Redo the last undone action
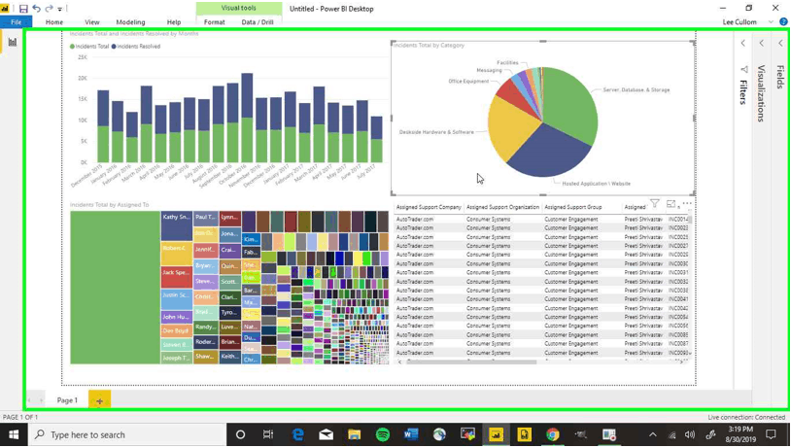Viewport: 791px width, 448px height. 49,9
